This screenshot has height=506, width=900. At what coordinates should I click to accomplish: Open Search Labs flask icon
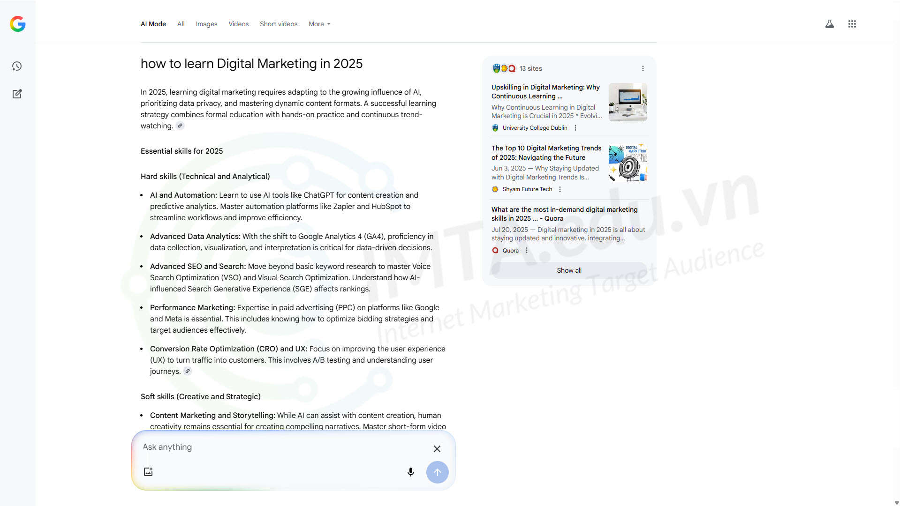tap(830, 24)
